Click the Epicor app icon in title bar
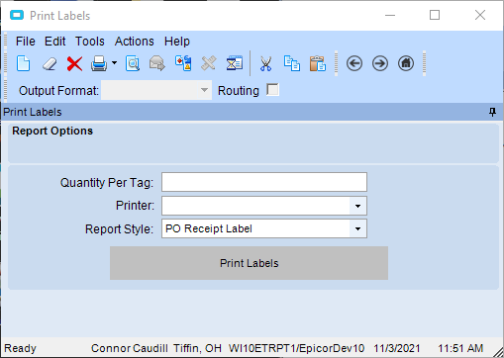 (17, 15)
